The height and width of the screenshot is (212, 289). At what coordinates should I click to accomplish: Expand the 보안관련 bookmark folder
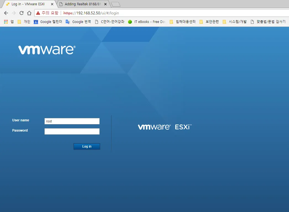pyautogui.click(x=209, y=22)
